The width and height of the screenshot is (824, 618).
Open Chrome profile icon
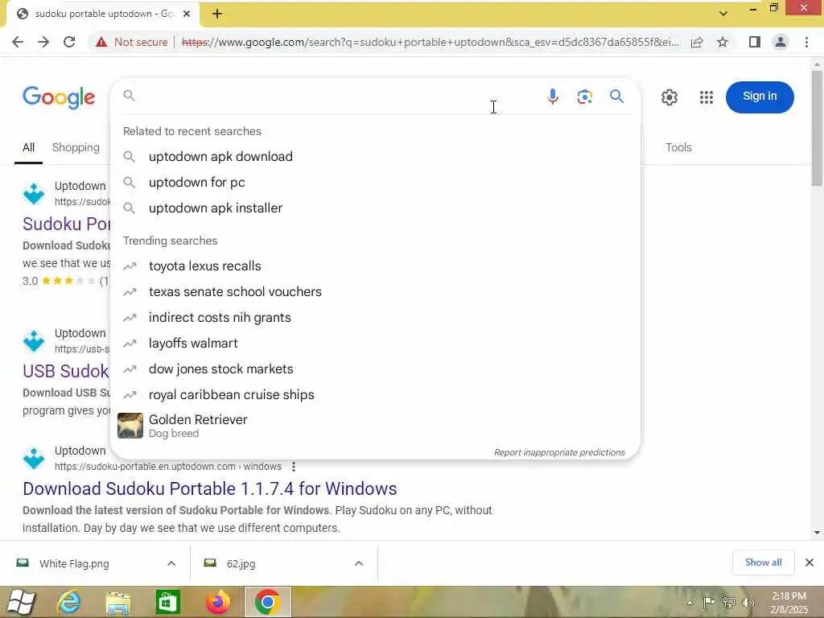pyautogui.click(x=781, y=42)
